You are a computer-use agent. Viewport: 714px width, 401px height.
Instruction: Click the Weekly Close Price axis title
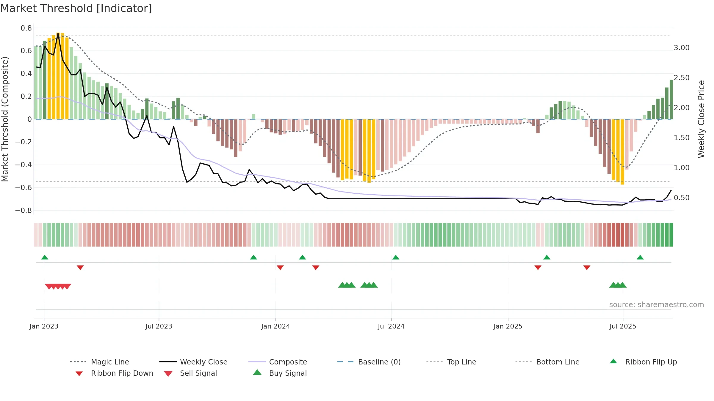(x=702, y=119)
